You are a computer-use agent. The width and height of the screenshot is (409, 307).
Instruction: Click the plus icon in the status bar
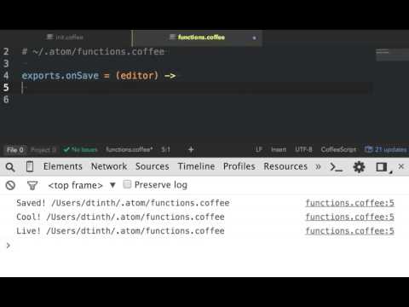(191, 149)
